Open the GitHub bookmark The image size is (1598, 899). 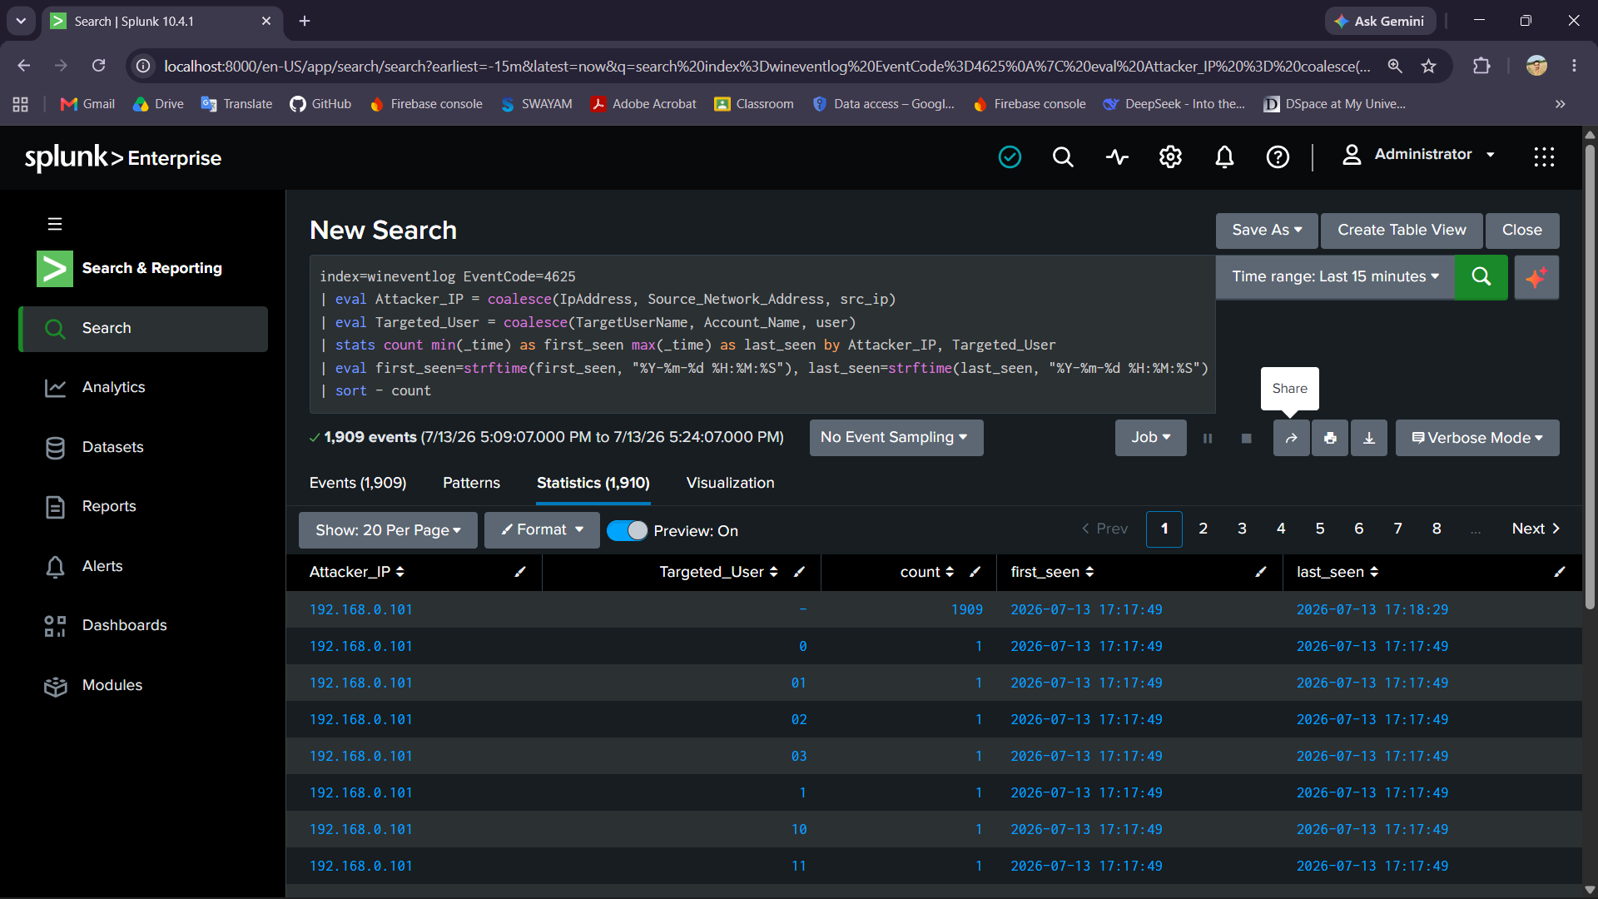click(320, 104)
